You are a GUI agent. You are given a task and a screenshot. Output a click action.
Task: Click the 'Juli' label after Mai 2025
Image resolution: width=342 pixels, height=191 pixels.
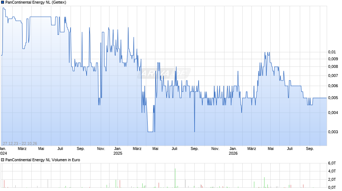[x=175, y=149]
